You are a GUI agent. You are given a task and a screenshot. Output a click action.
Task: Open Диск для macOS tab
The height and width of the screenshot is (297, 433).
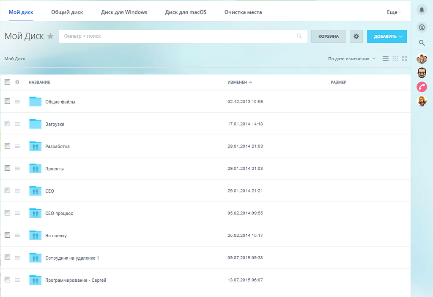click(186, 12)
